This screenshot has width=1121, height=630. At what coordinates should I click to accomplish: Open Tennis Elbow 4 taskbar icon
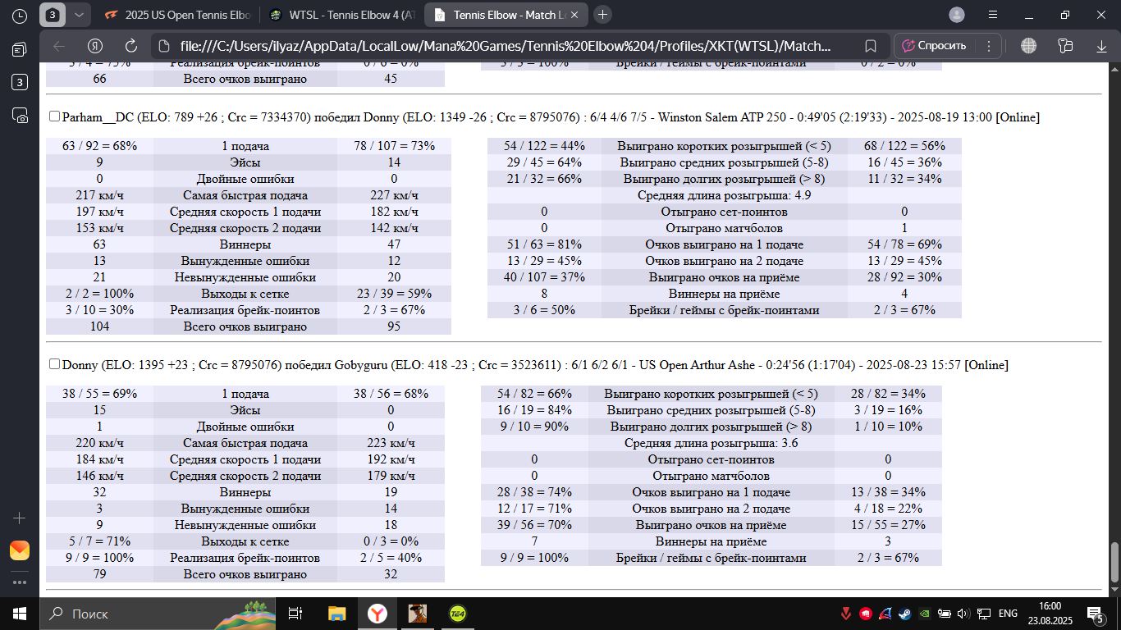pos(458,613)
